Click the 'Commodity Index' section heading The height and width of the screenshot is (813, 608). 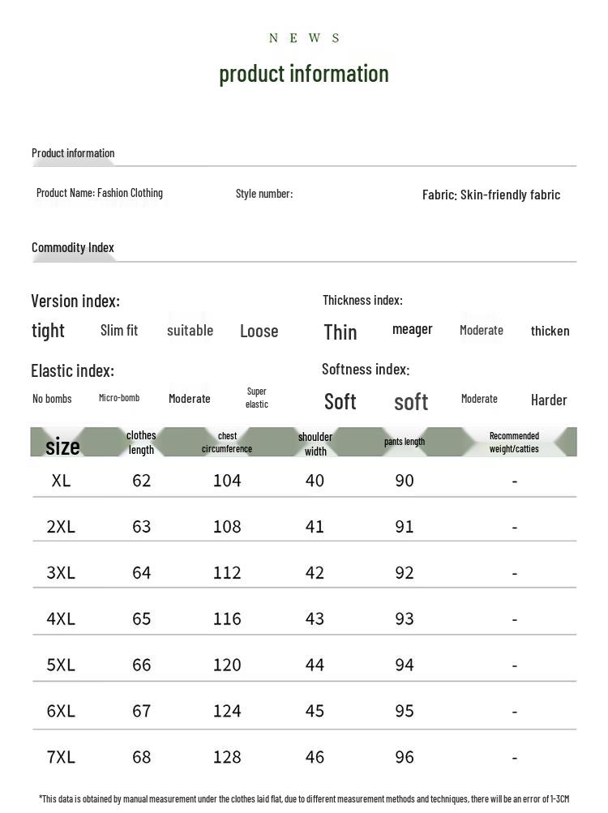click(x=73, y=247)
